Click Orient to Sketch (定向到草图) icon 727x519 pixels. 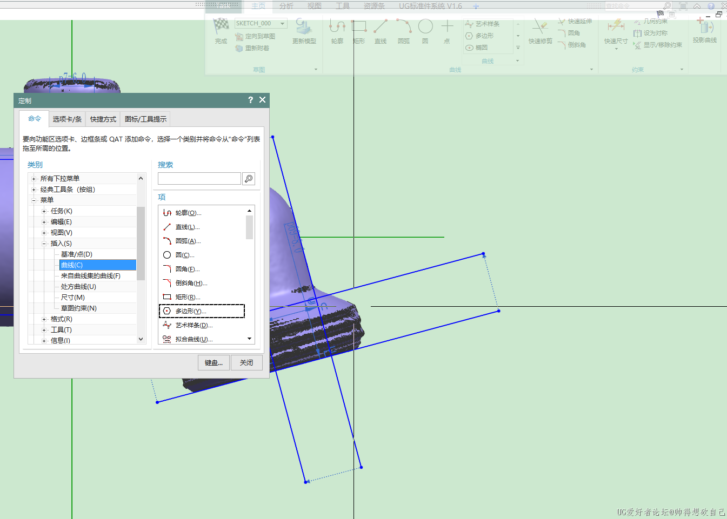(x=239, y=36)
